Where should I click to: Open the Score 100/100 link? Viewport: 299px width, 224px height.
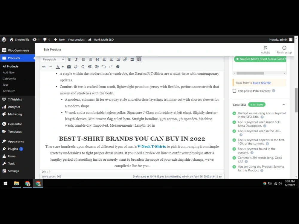[x=261, y=83]
